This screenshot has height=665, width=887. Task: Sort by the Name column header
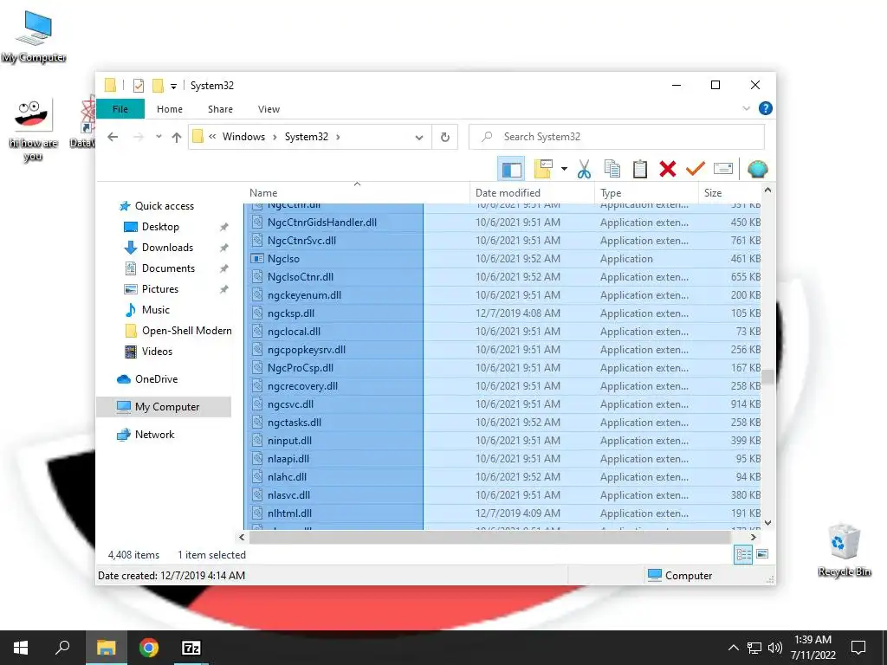[x=356, y=193]
